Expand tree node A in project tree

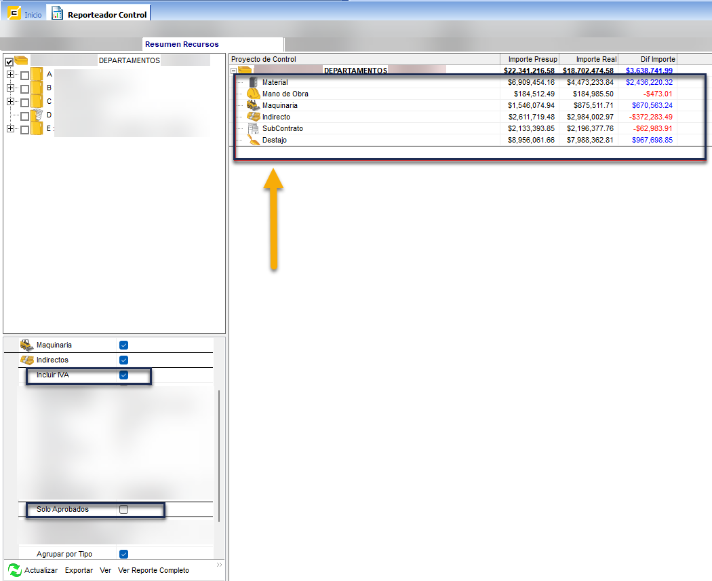(x=10, y=74)
